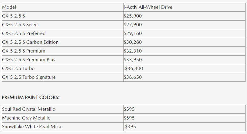The image size is (247, 134).
Task: Select CX-5 2.5 S Carbon Edition
Action: coord(30,42)
